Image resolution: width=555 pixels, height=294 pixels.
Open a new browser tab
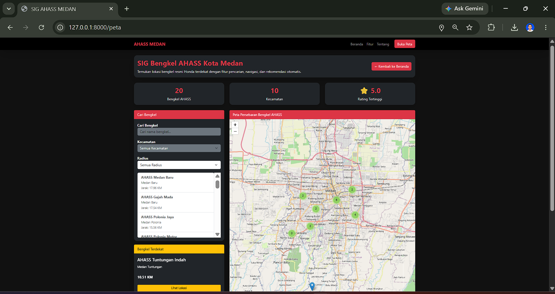(x=127, y=9)
